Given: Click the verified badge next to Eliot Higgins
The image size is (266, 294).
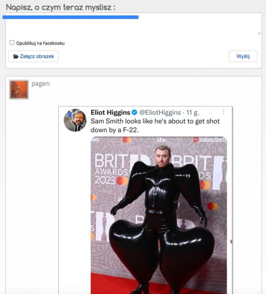Looking at the screenshot, I should (x=134, y=113).
